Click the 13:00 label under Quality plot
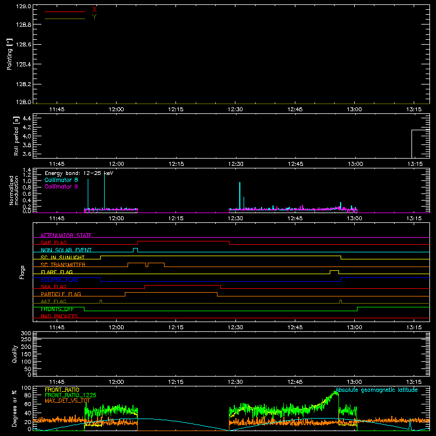Image resolution: width=436 pixels, height=436 pixels. click(354, 382)
